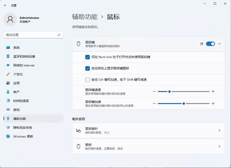Uncheck 仅在 Num lock 处于打开状态时使用鼠标键
The image size is (231, 168).
(x=87, y=57)
